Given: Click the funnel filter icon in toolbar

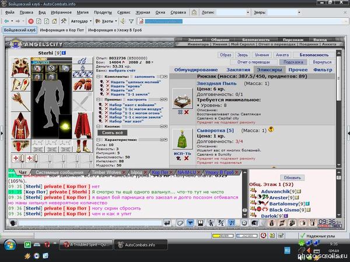Looking at the screenshot, I should click(x=131, y=22).
